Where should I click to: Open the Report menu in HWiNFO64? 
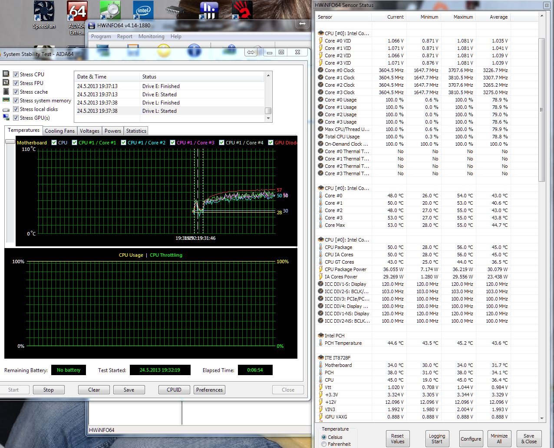pos(125,36)
